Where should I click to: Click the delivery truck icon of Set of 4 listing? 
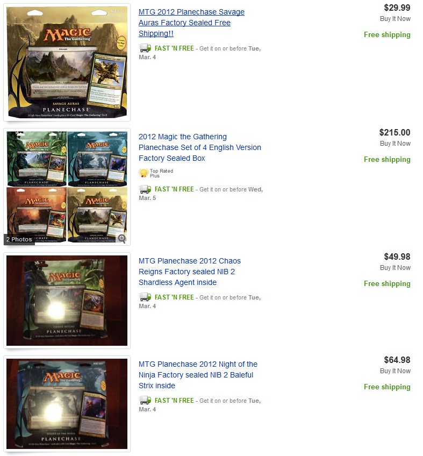point(145,189)
